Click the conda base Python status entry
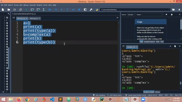The image size is (182, 102). (136, 95)
